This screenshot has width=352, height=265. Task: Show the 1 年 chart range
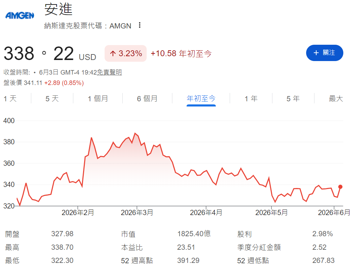[251, 99]
